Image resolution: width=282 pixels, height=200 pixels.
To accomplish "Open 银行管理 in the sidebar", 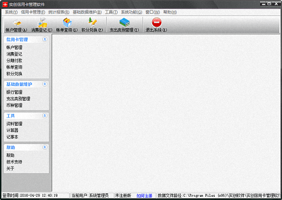I will click(14, 92).
